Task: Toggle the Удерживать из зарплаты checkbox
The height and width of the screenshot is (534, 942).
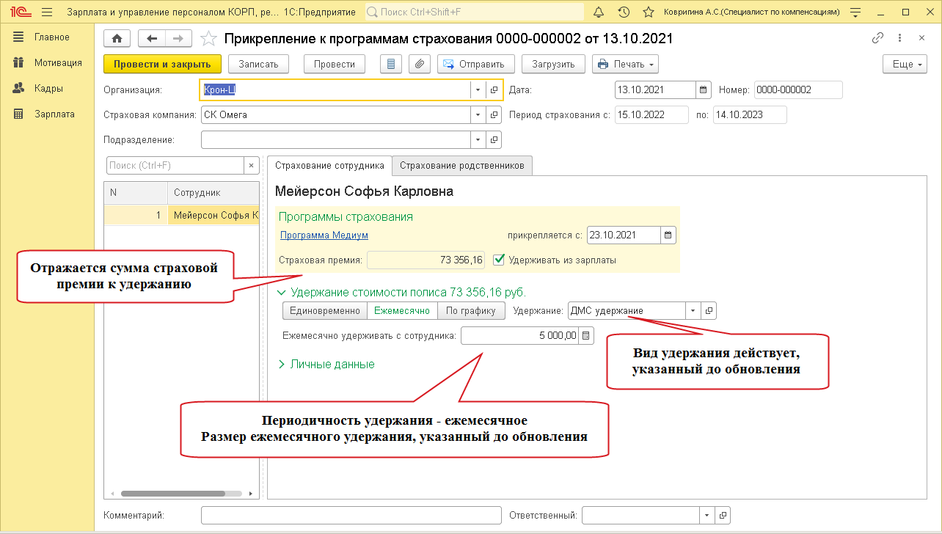Action: pos(499,259)
